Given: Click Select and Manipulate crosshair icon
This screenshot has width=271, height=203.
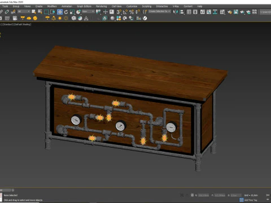Looking at the screenshot, I should click(x=106, y=12).
